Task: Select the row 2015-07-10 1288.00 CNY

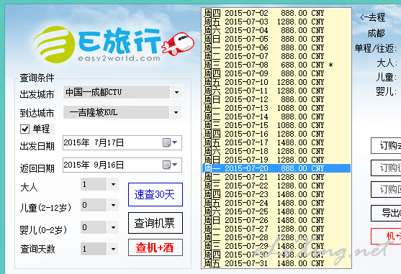Action: pos(276,82)
